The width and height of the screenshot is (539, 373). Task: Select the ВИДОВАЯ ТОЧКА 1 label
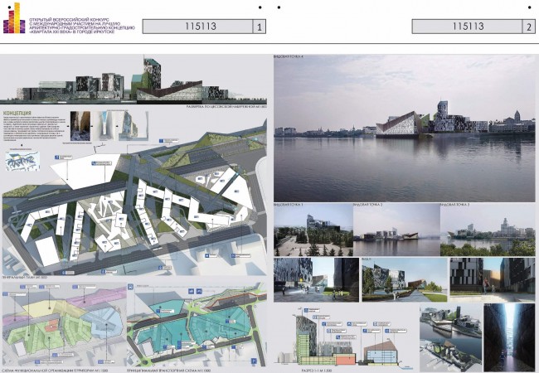[289, 205]
